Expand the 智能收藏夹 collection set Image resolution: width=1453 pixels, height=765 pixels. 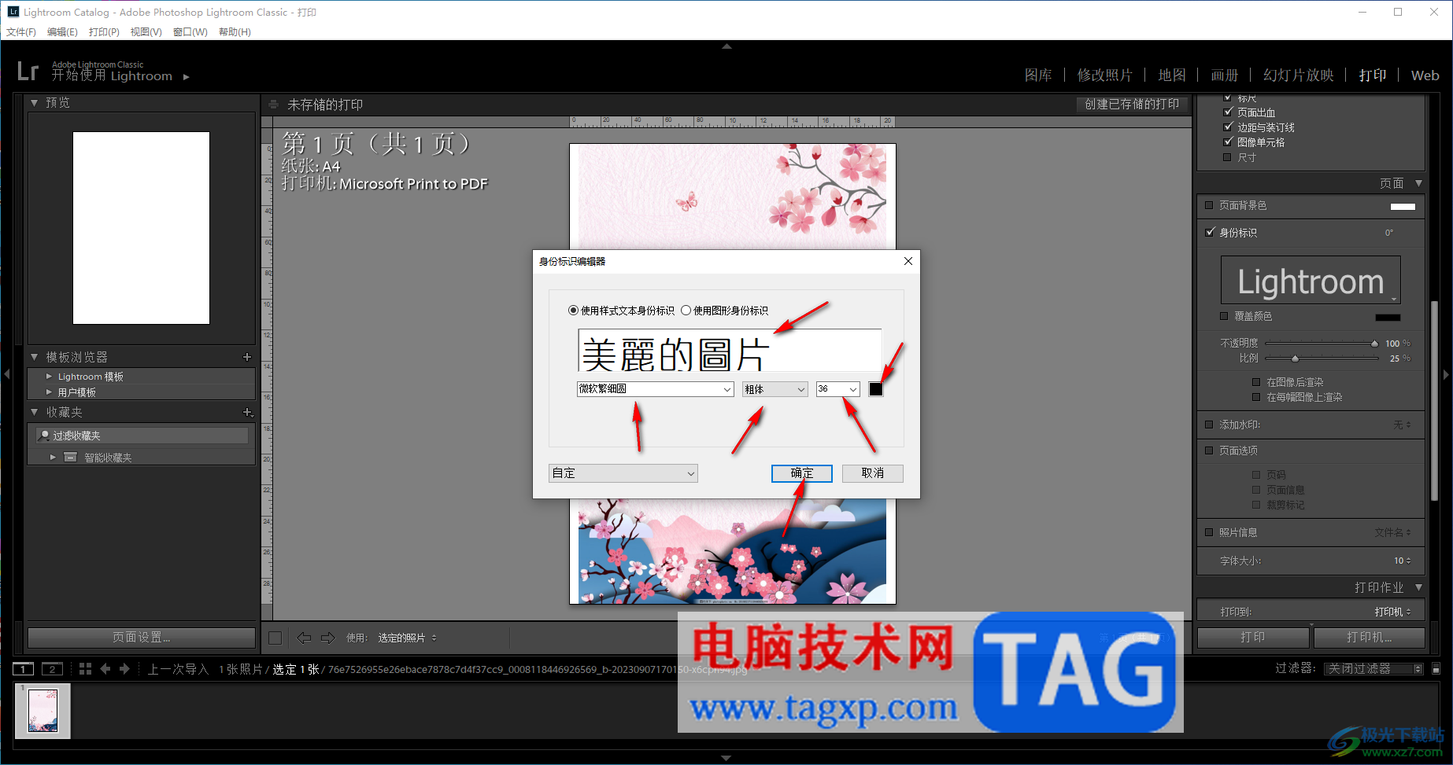tap(53, 458)
